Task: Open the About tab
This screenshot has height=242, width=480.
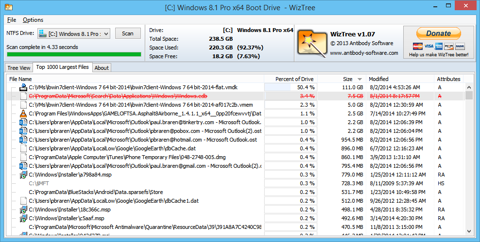Action: coord(102,68)
